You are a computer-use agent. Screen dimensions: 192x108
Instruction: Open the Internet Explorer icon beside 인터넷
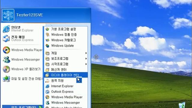6,29
